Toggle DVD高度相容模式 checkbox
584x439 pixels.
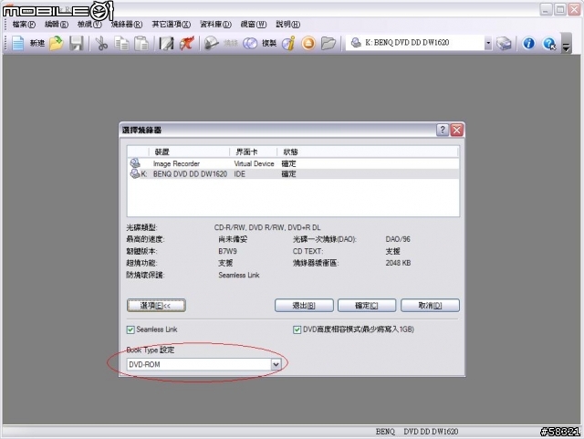[297, 329]
